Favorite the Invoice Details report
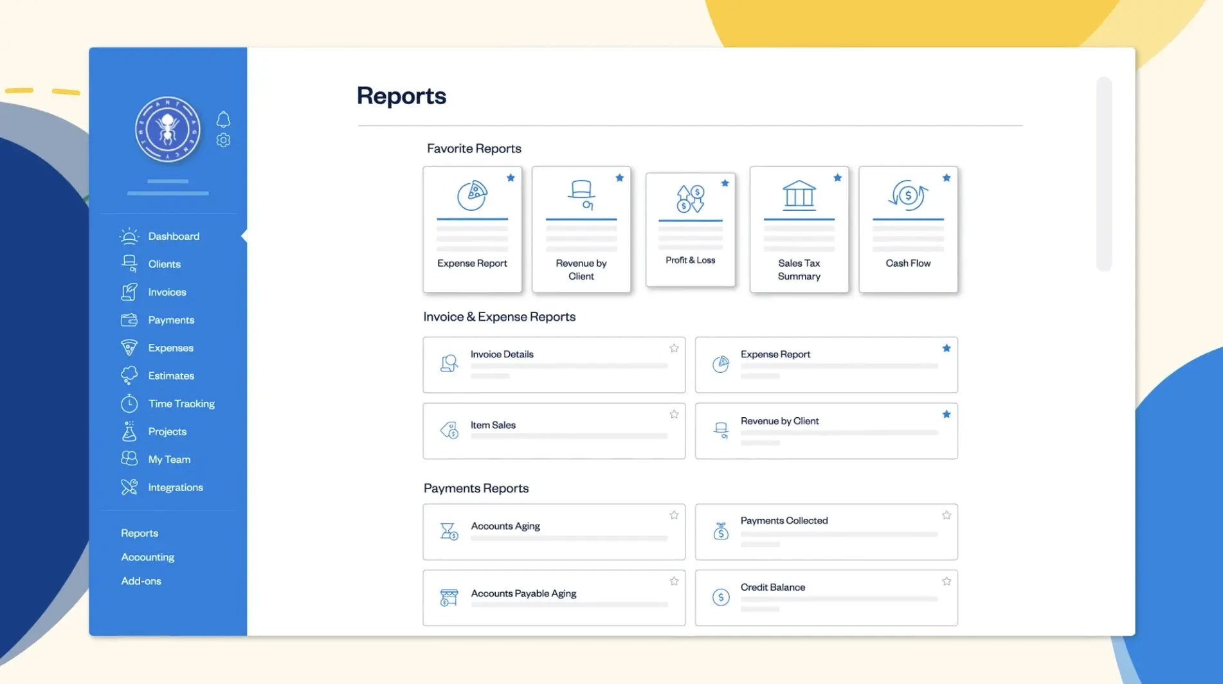 pyautogui.click(x=674, y=348)
